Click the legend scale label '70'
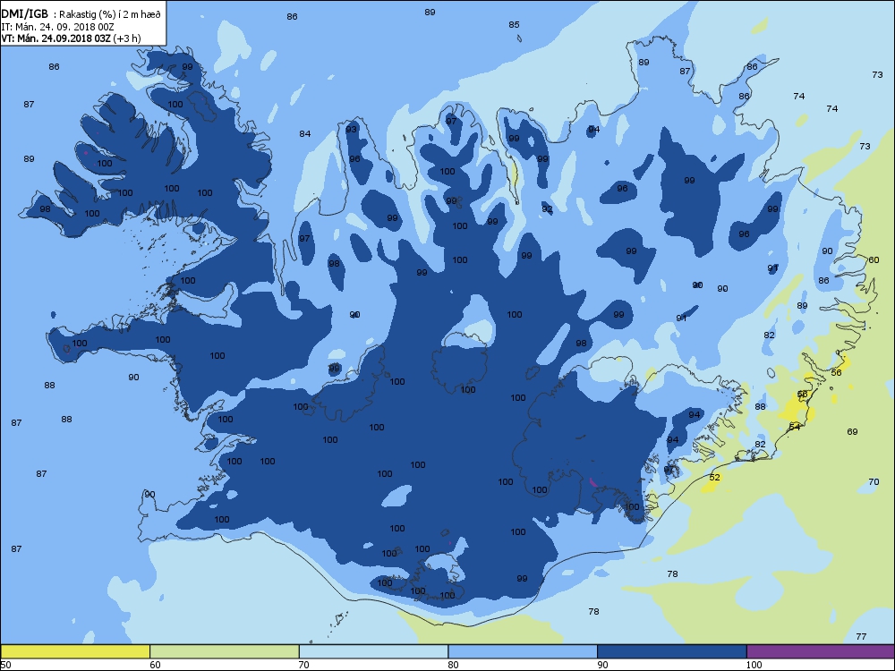Image resolution: width=895 pixels, height=671 pixels. pos(303,665)
